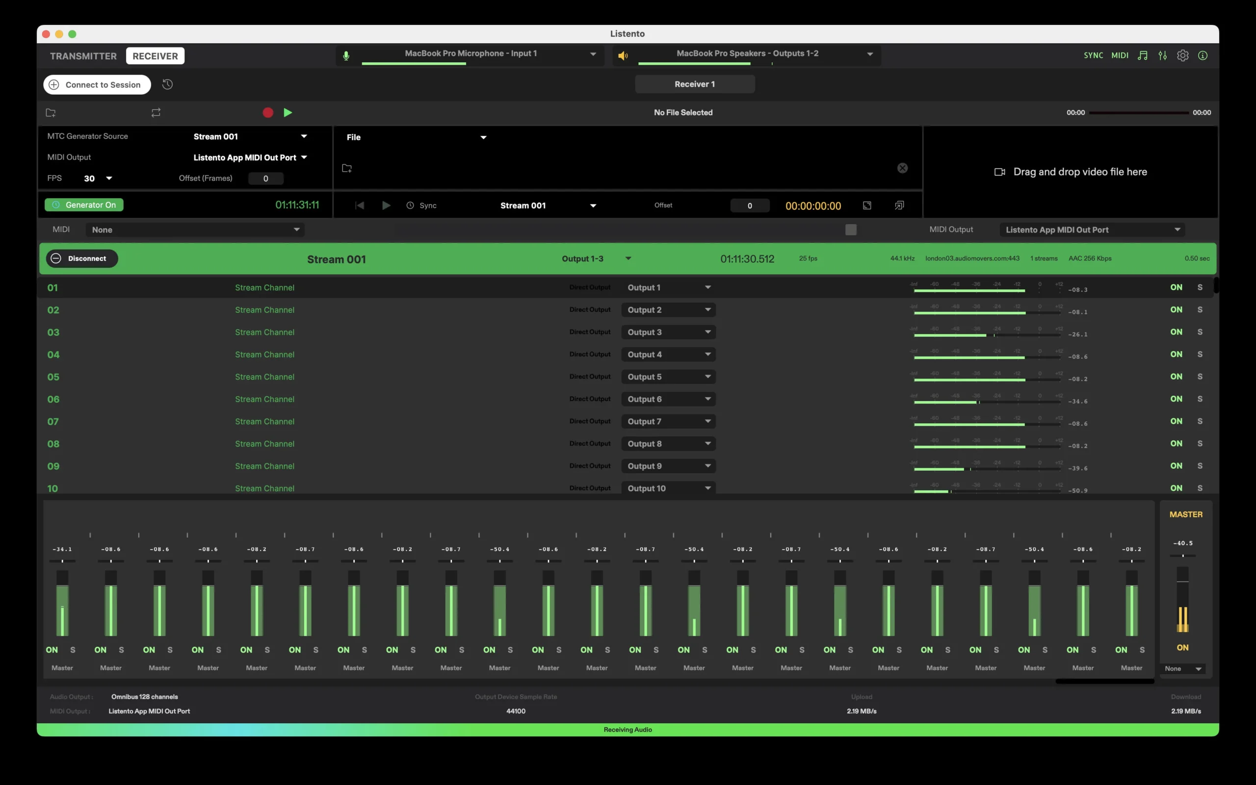Click folder icon in the File panel

point(347,168)
